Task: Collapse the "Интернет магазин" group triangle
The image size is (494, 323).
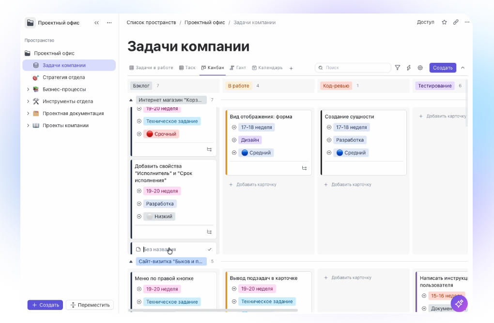Action: point(131,100)
